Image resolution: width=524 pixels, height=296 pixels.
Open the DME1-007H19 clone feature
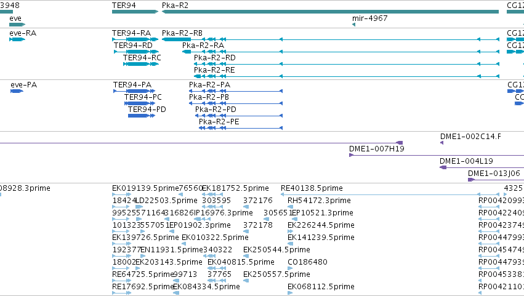437,155
